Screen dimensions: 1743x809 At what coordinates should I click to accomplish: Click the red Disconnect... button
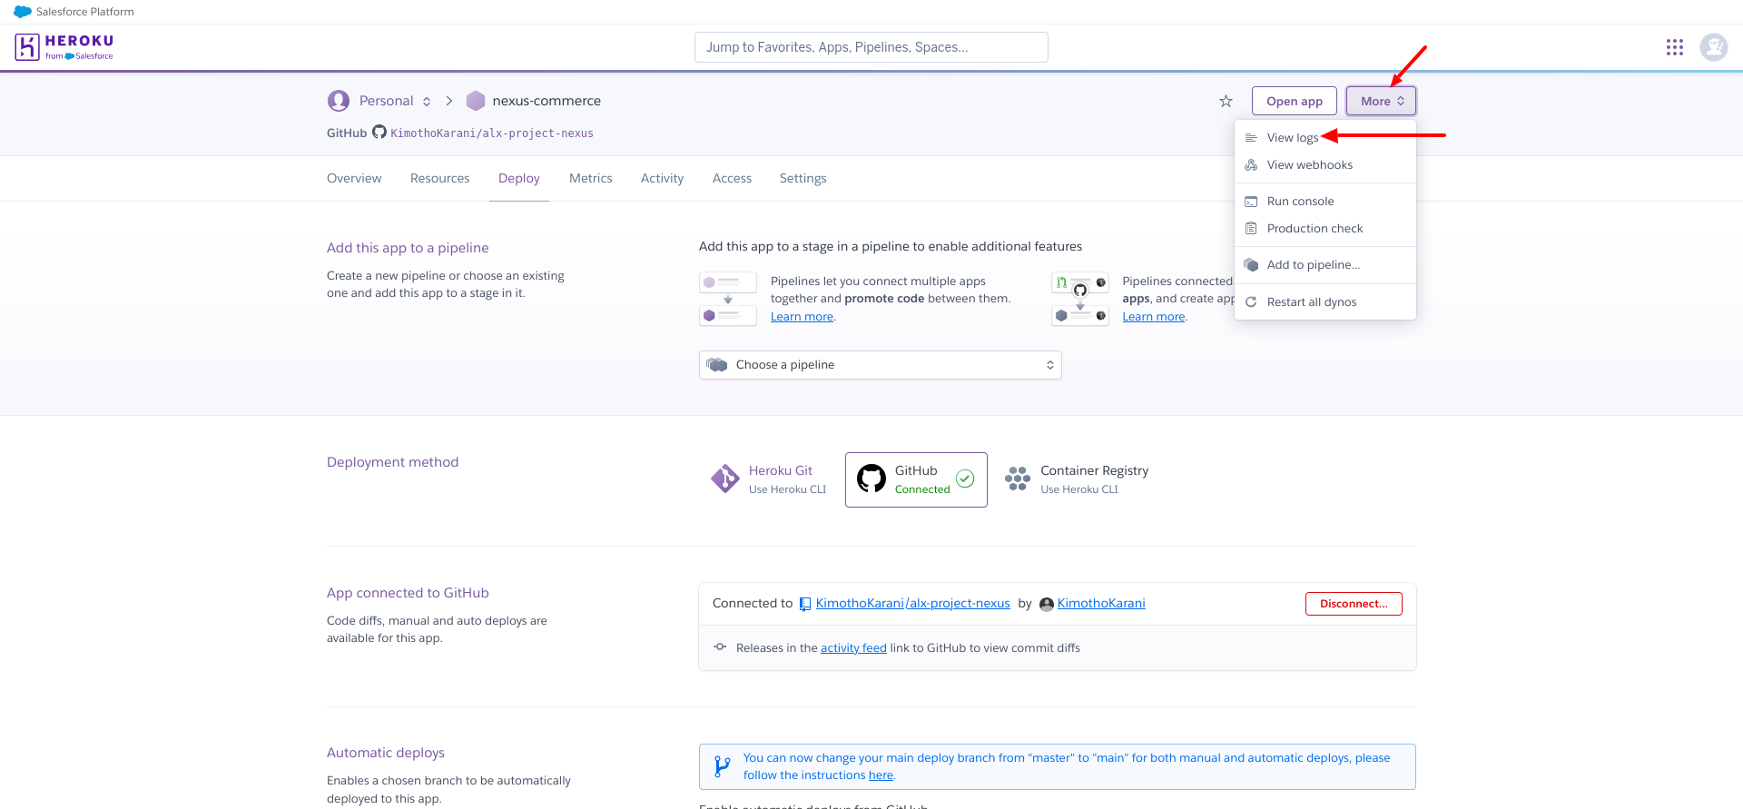click(x=1354, y=604)
